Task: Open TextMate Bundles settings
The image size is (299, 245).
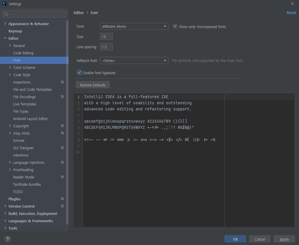Action: [27, 185]
